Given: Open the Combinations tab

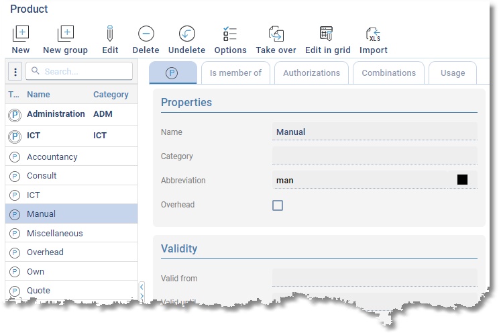Looking at the screenshot, I should (388, 73).
